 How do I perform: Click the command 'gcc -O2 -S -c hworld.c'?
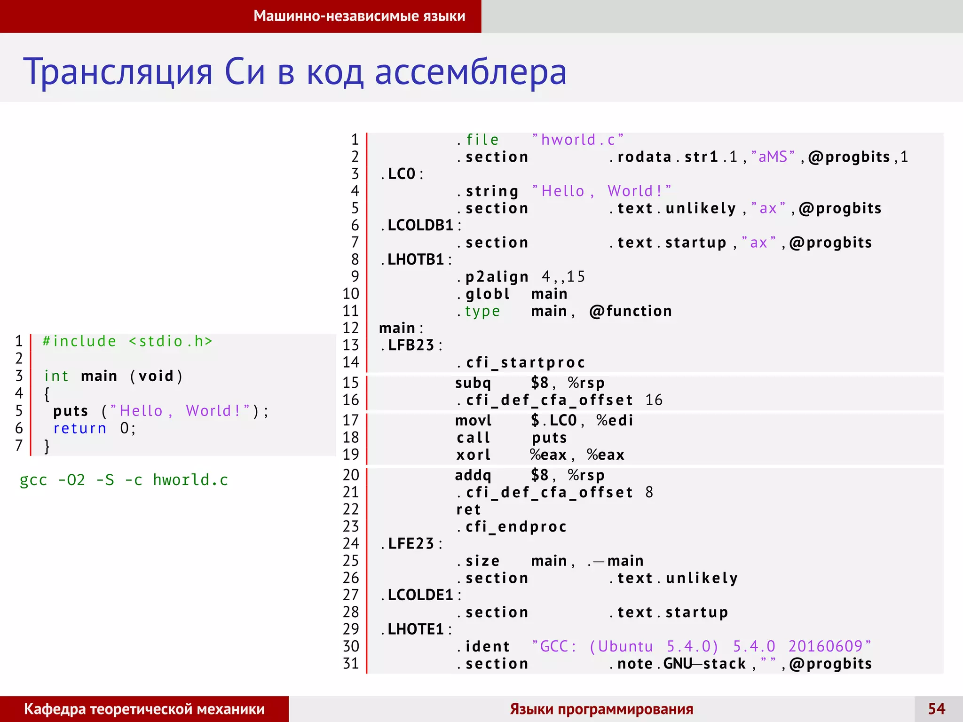[x=124, y=480]
